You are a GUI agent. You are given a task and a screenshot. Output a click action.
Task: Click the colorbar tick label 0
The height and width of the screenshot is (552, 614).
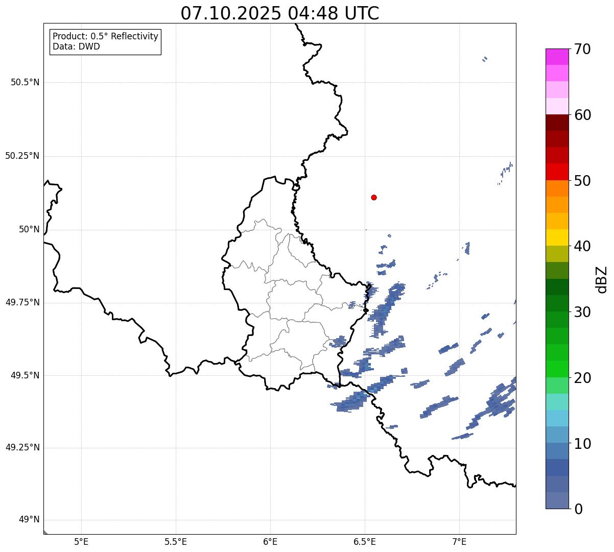(x=578, y=509)
